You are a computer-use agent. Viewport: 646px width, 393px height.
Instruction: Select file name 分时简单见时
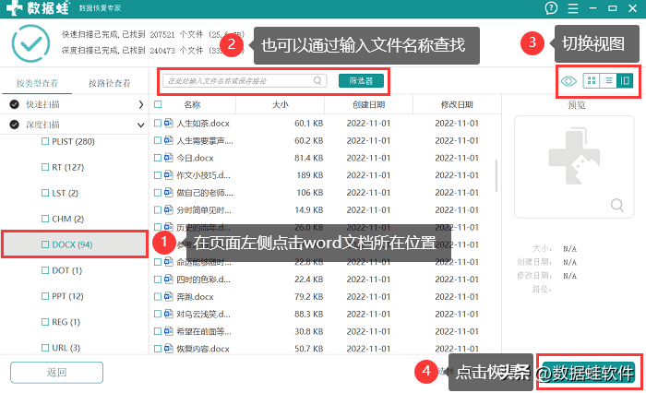[204, 209]
